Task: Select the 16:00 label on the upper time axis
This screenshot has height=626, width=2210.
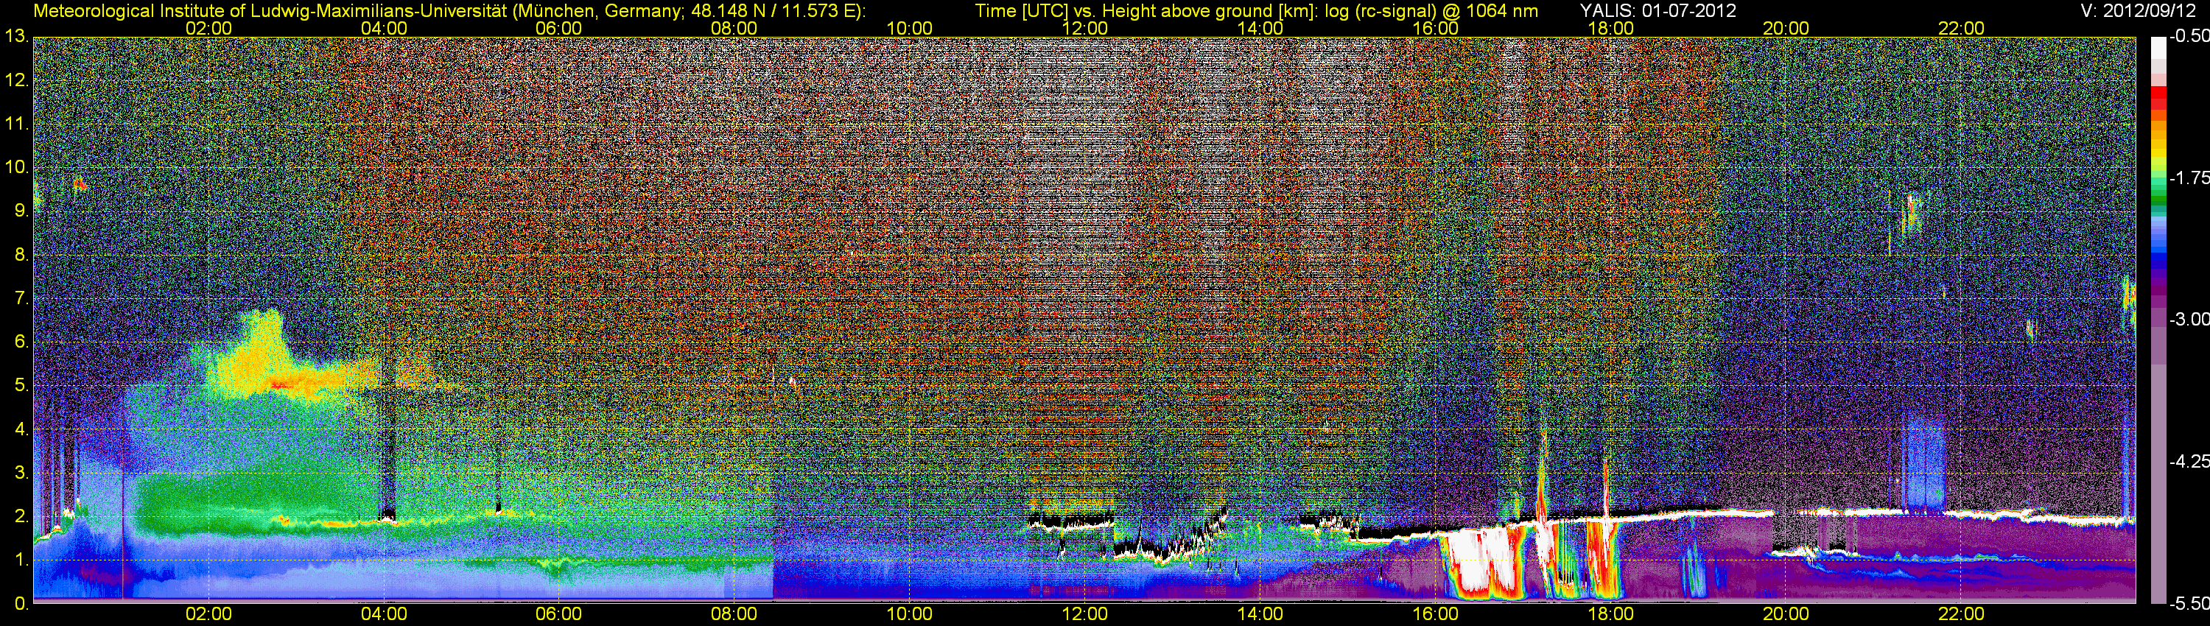Action: coord(1435,28)
